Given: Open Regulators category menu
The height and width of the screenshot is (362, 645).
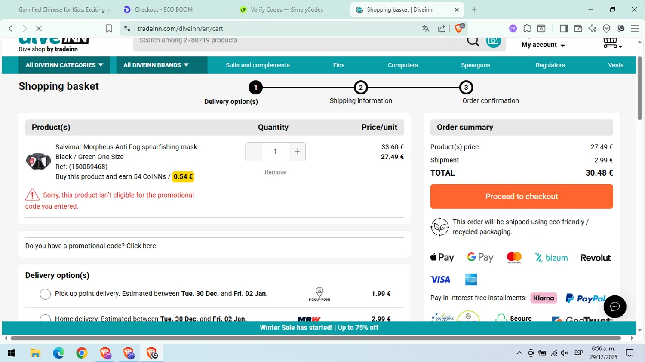Looking at the screenshot, I should pos(550,65).
